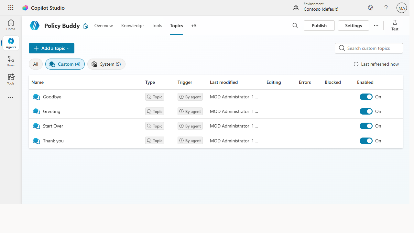Click the search magnifier beside Publish
This screenshot has width=414, height=233.
tap(295, 26)
